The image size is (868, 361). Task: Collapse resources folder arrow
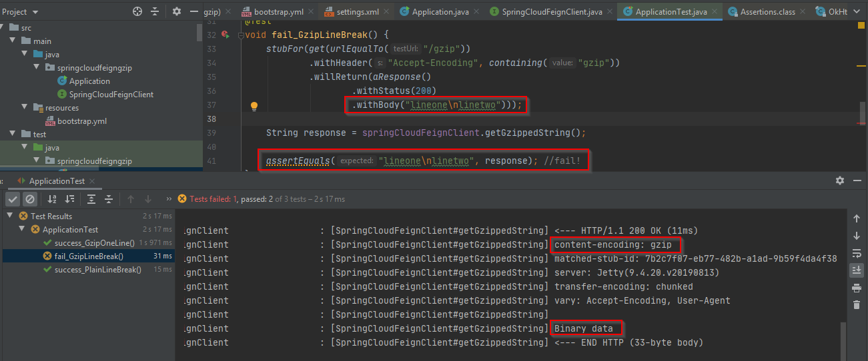coord(25,108)
